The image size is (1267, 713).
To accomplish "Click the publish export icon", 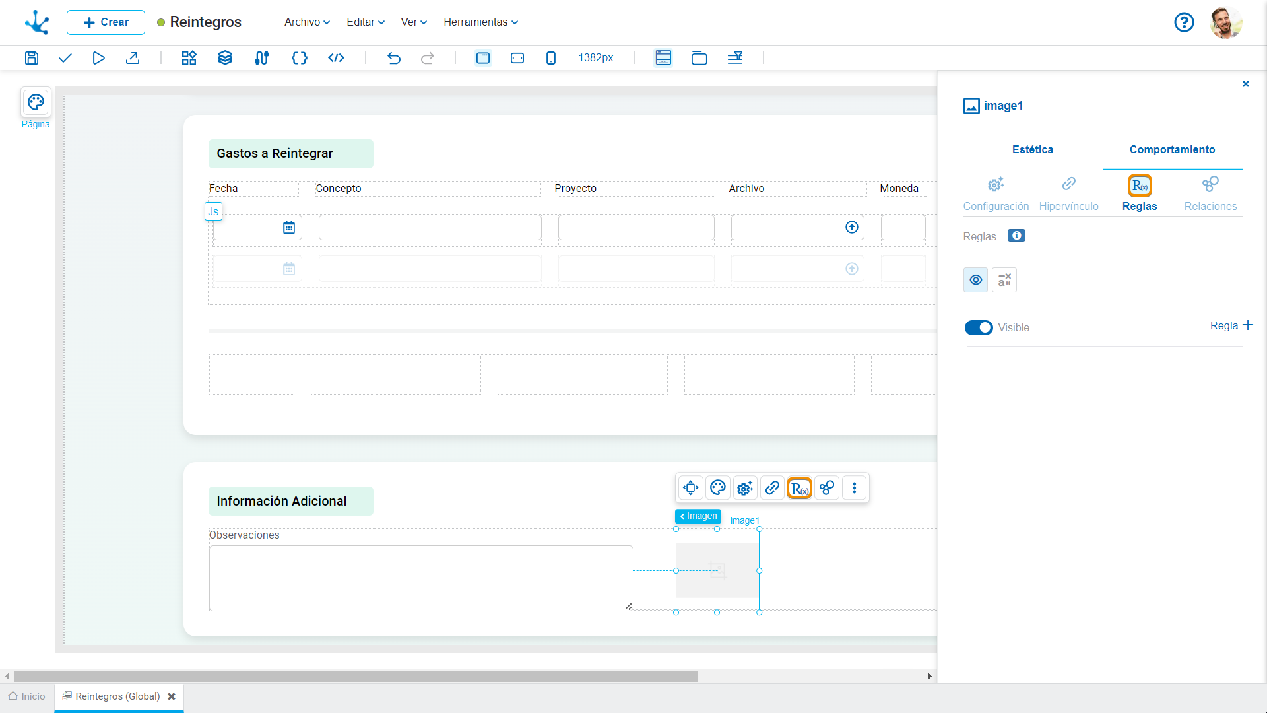I will [133, 58].
